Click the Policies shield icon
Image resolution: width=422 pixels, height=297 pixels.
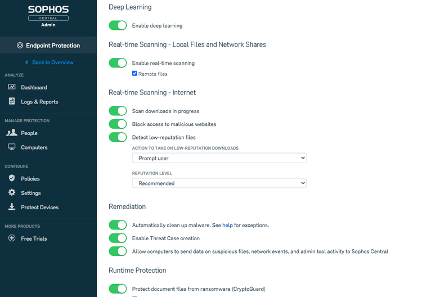pos(12,178)
